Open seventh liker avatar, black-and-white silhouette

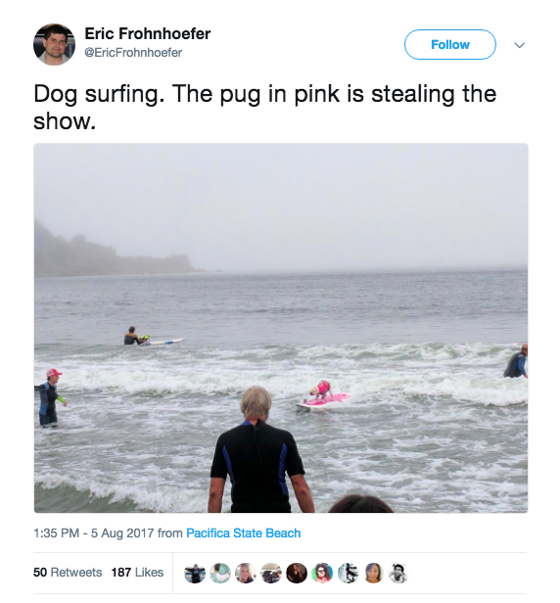(349, 573)
